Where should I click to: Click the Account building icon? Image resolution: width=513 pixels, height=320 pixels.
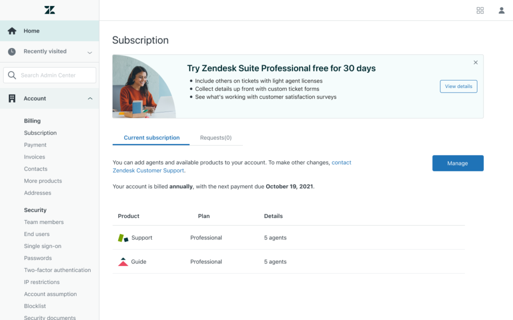(x=12, y=98)
